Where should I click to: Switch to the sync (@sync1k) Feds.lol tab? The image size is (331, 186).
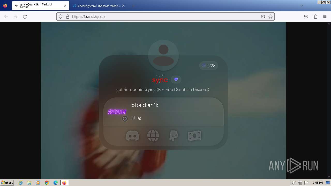(x=41, y=6)
